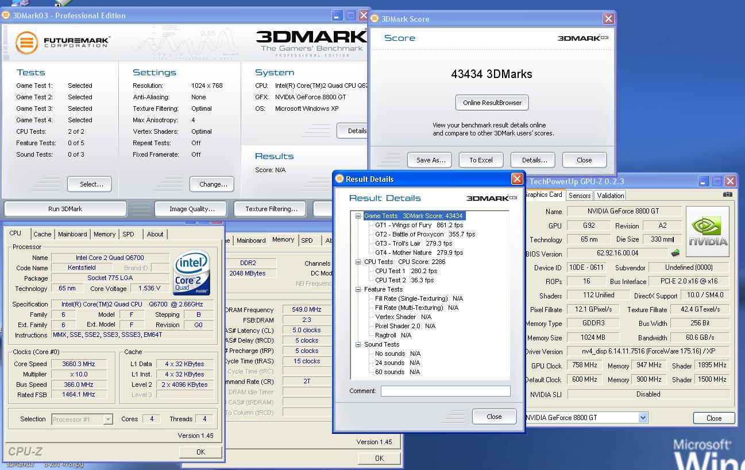The height and width of the screenshot is (470, 745).
Task: Click the Futuremark Corporation logo
Action: 62,42
